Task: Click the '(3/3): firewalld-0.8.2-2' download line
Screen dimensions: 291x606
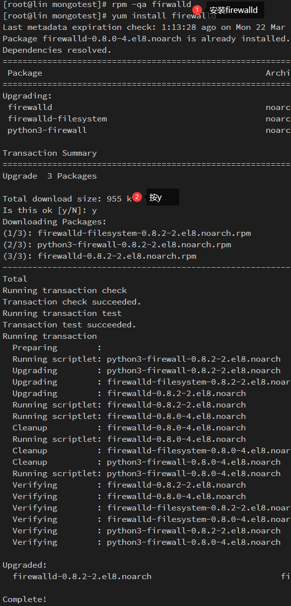Action: 99,256
